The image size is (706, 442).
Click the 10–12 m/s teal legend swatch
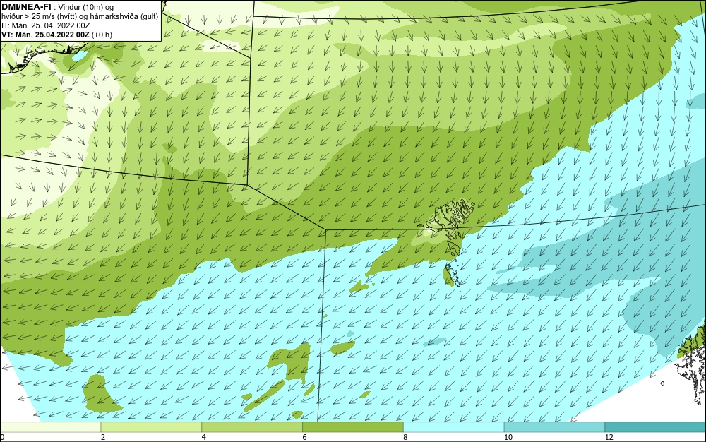click(x=555, y=427)
